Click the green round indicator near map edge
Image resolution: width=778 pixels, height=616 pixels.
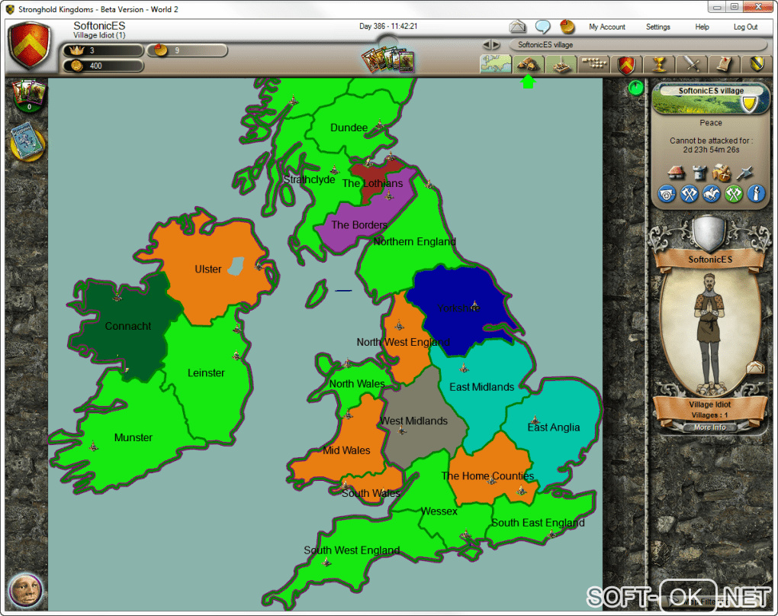(x=635, y=88)
